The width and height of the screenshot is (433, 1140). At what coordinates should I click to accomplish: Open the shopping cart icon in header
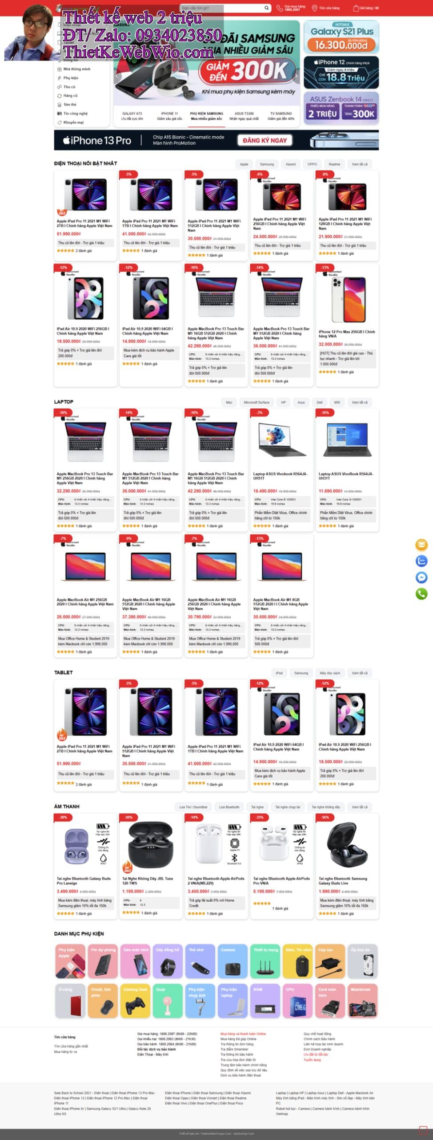(x=356, y=8)
